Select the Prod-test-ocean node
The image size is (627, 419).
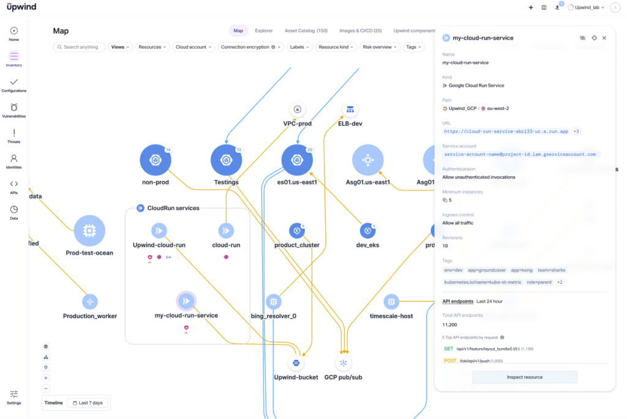click(89, 231)
